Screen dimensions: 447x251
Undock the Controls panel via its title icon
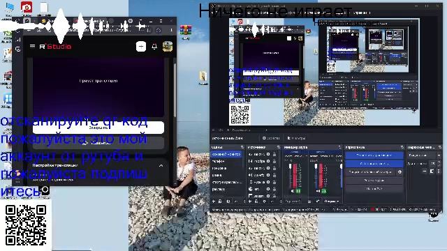pyautogui.click(x=402, y=147)
